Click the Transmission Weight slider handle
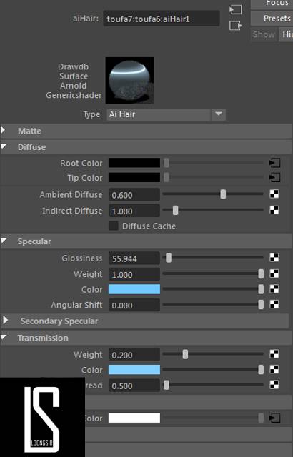 [185, 354]
